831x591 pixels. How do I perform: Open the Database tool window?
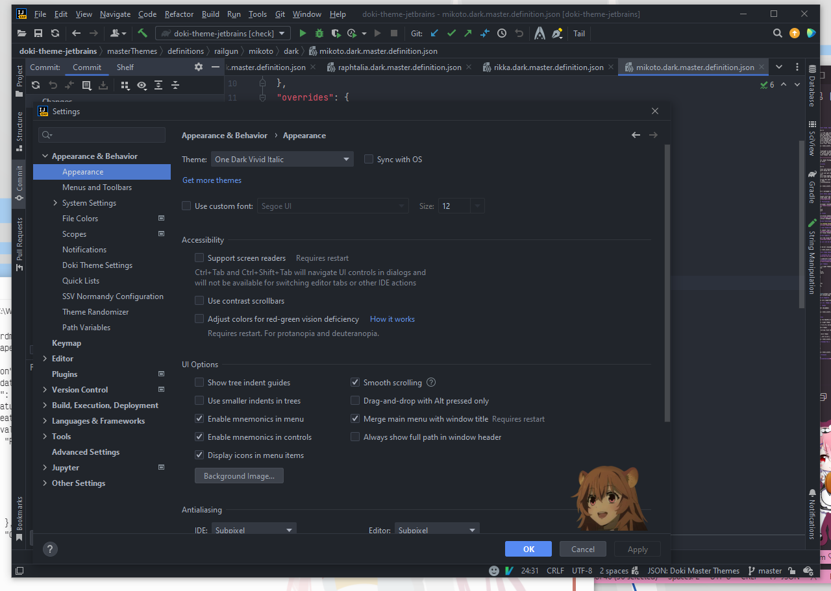pos(813,84)
